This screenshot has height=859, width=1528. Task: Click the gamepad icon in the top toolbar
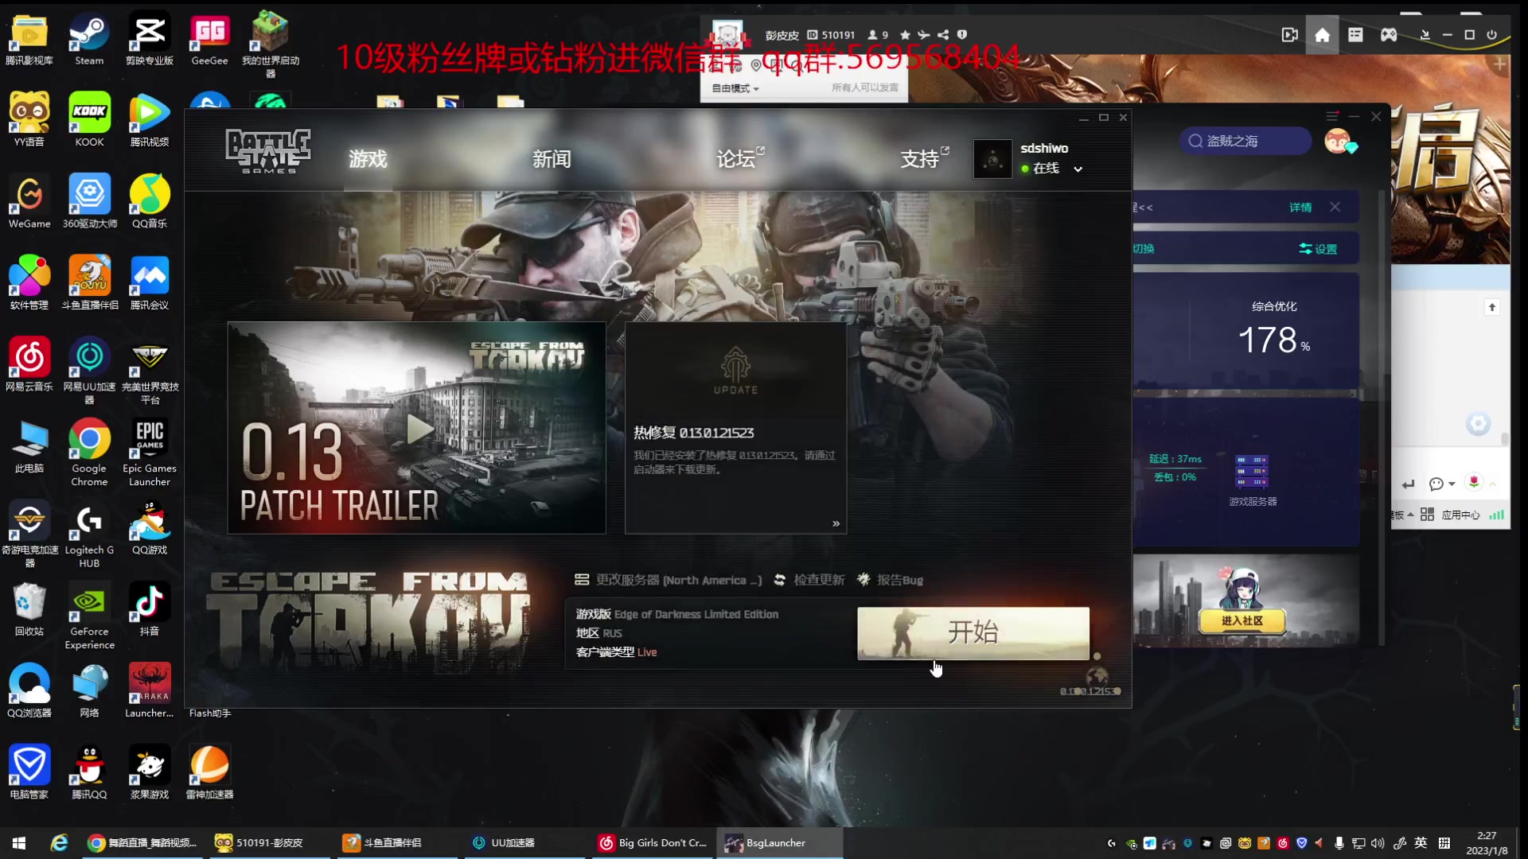point(1389,35)
